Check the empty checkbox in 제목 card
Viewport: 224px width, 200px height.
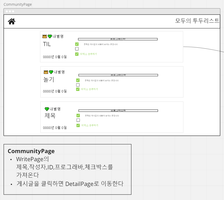(x=78, y=120)
